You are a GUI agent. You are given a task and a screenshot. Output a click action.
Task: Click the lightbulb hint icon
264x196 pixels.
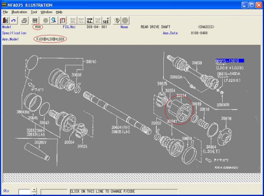tap(117, 20)
